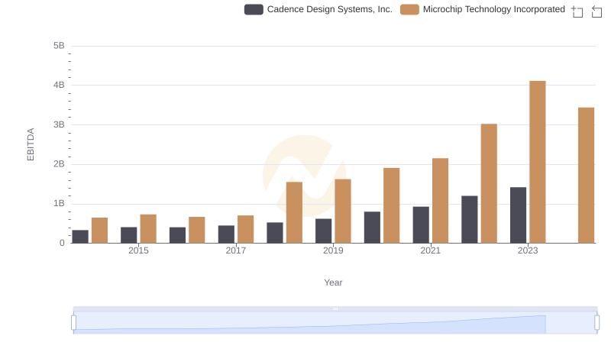Click the Year x-axis title
Image resolution: width=611 pixels, height=352 pixels.
pos(333,283)
